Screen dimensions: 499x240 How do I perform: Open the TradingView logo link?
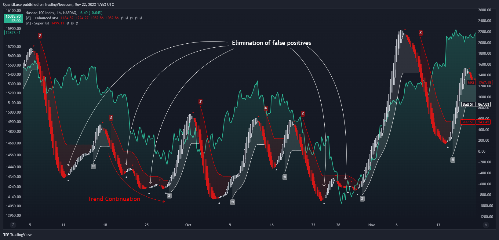pos(17,235)
